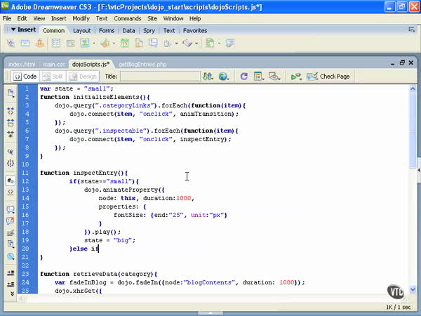The height and width of the screenshot is (316, 421).
Task: Open the View Options dropdown
Action: (260, 77)
